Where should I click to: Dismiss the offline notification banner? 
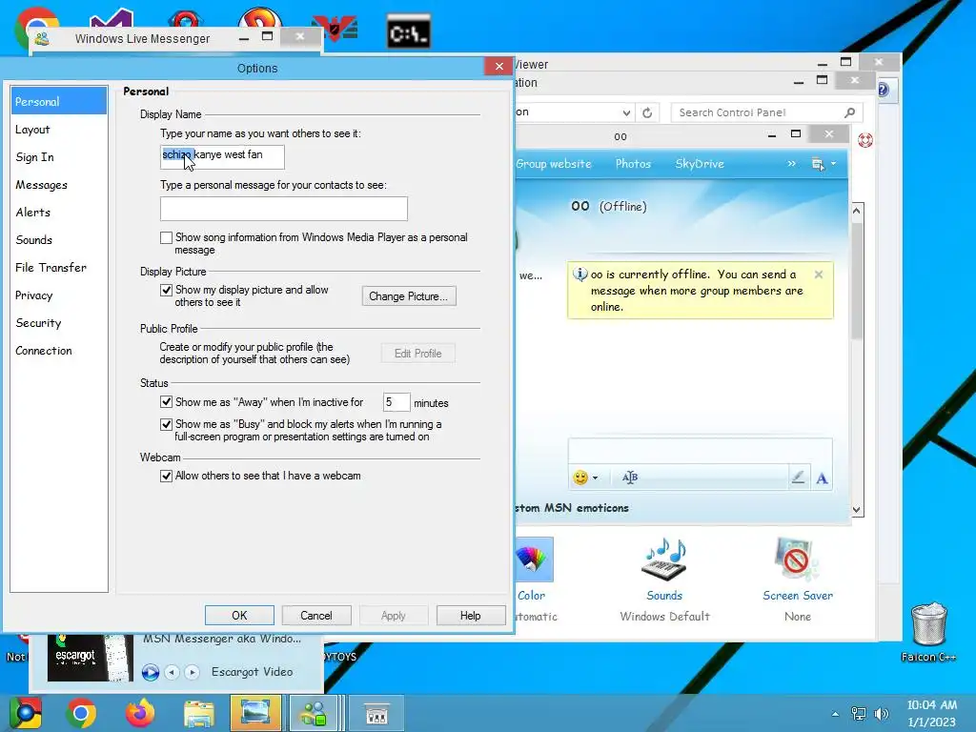pos(819,274)
